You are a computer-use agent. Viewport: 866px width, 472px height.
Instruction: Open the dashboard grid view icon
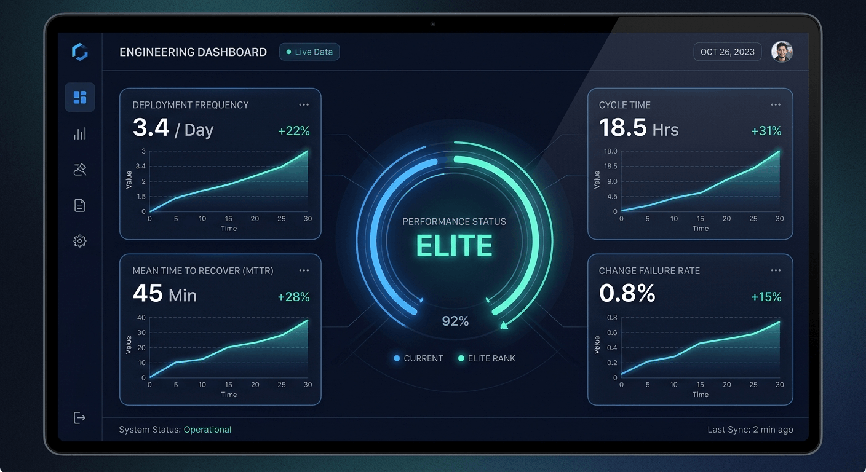[x=80, y=97]
